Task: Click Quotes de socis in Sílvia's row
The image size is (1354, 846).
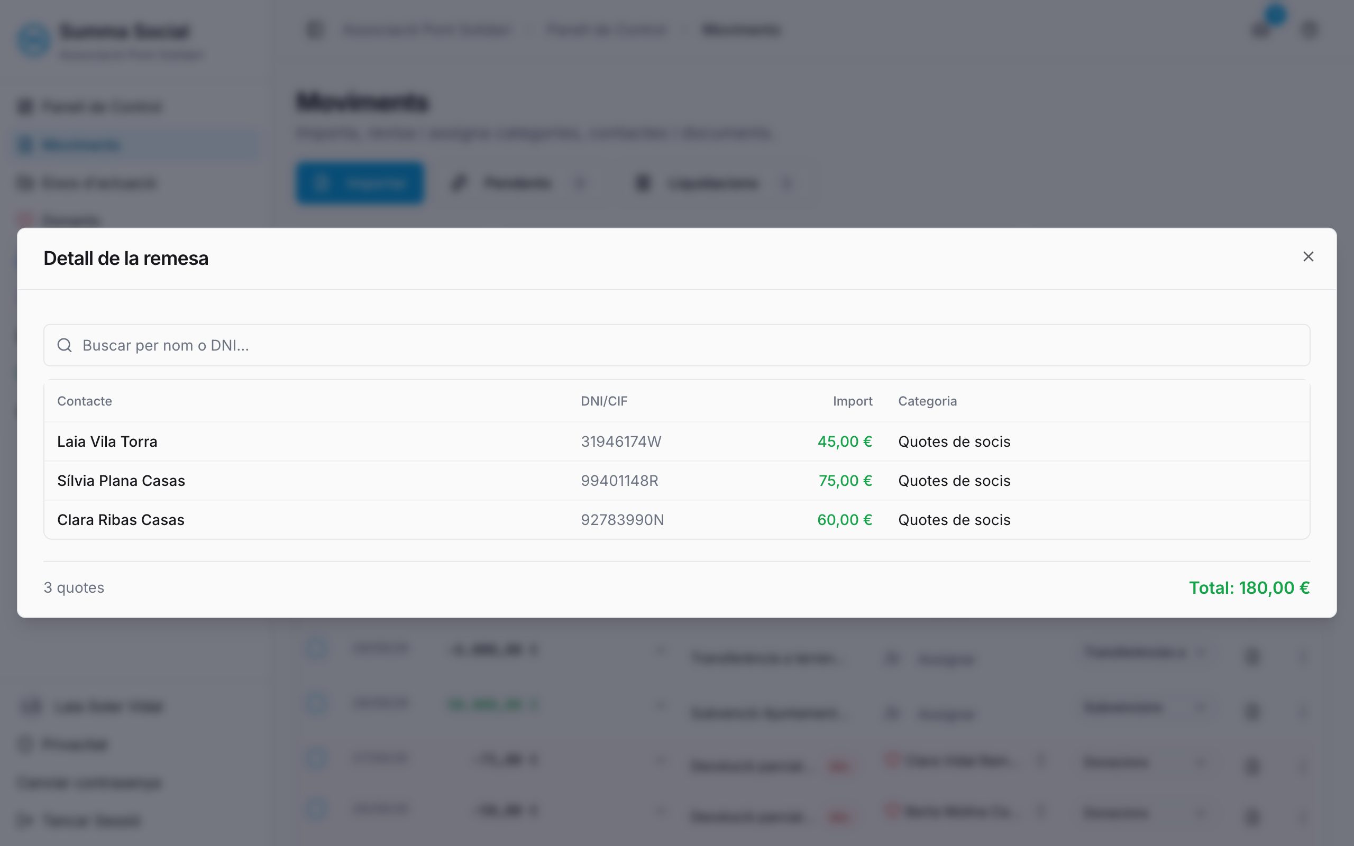Action: [955, 481]
